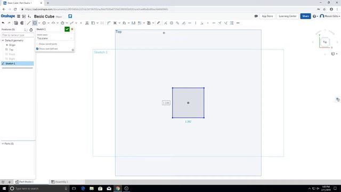Select the Trim tool
This screenshot has width=341, height=192.
[115, 23]
